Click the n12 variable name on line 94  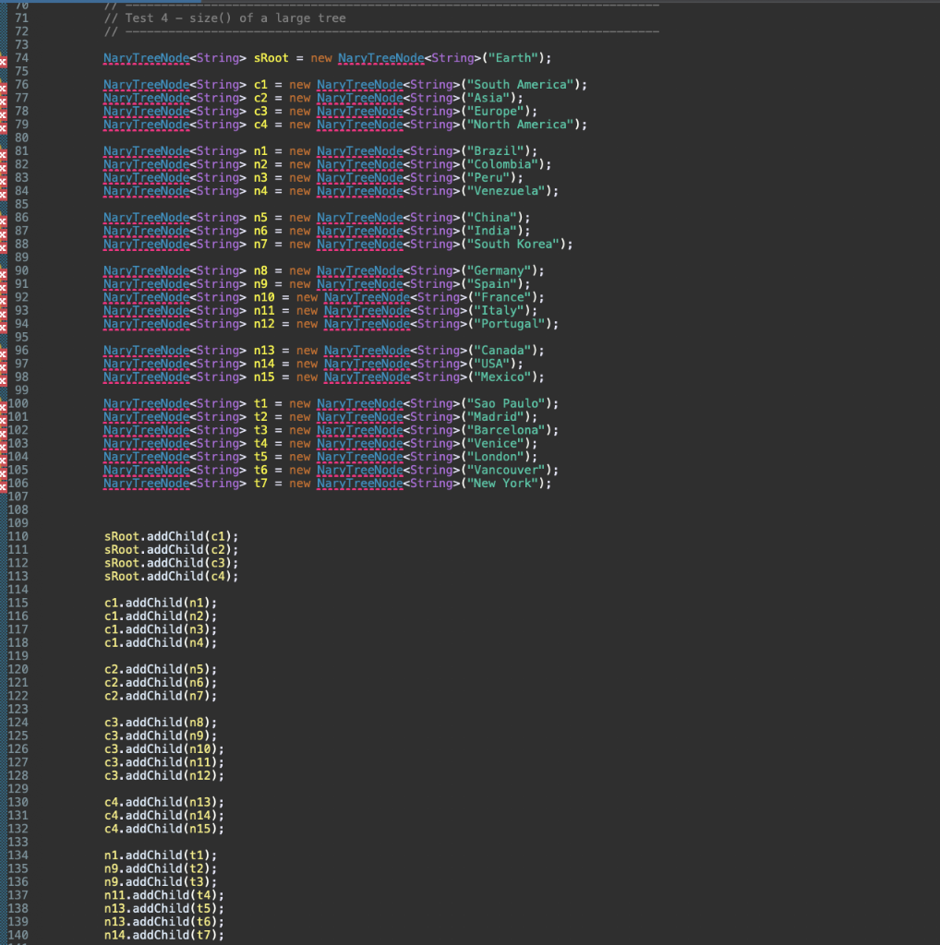pyautogui.click(x=263, y=324)
